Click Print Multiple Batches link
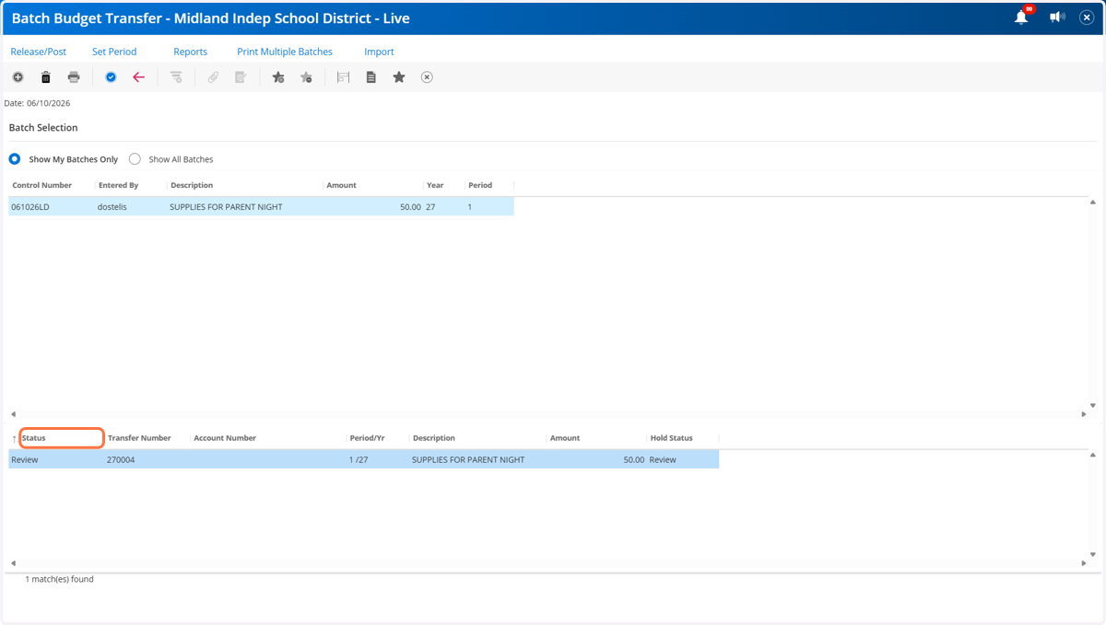Viewport: 1106px width, 625px height. tap(285, 52)
